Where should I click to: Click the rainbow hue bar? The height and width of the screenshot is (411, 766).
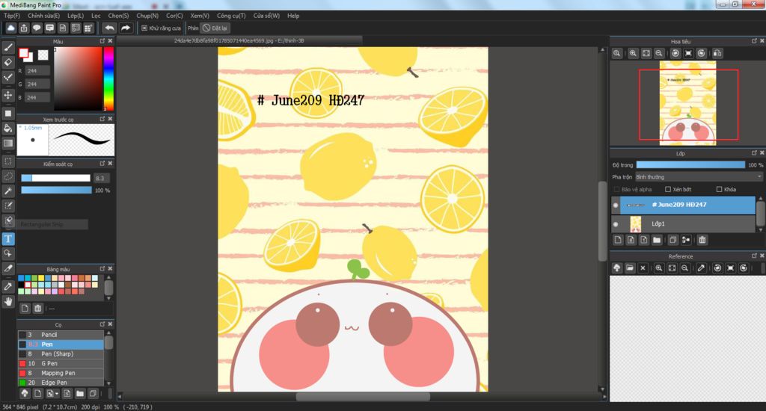coord(108,78)
